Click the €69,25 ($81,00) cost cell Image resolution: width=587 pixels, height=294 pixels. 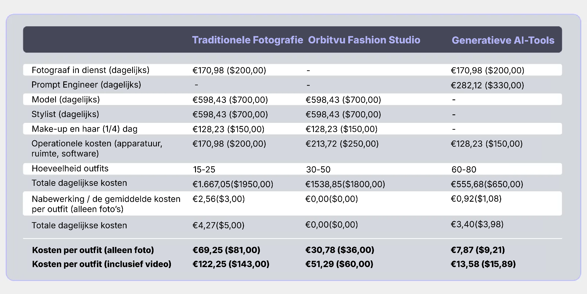point(226,250)
